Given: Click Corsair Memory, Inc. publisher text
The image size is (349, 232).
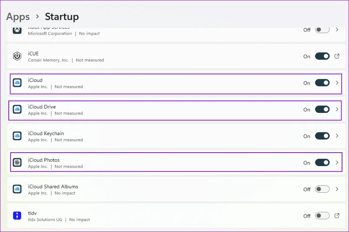Looking at the screenshot, I should [x=48, y=60].
